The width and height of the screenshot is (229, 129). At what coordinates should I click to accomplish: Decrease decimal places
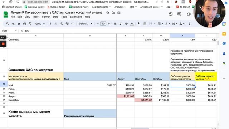click(x=61, y=24)
